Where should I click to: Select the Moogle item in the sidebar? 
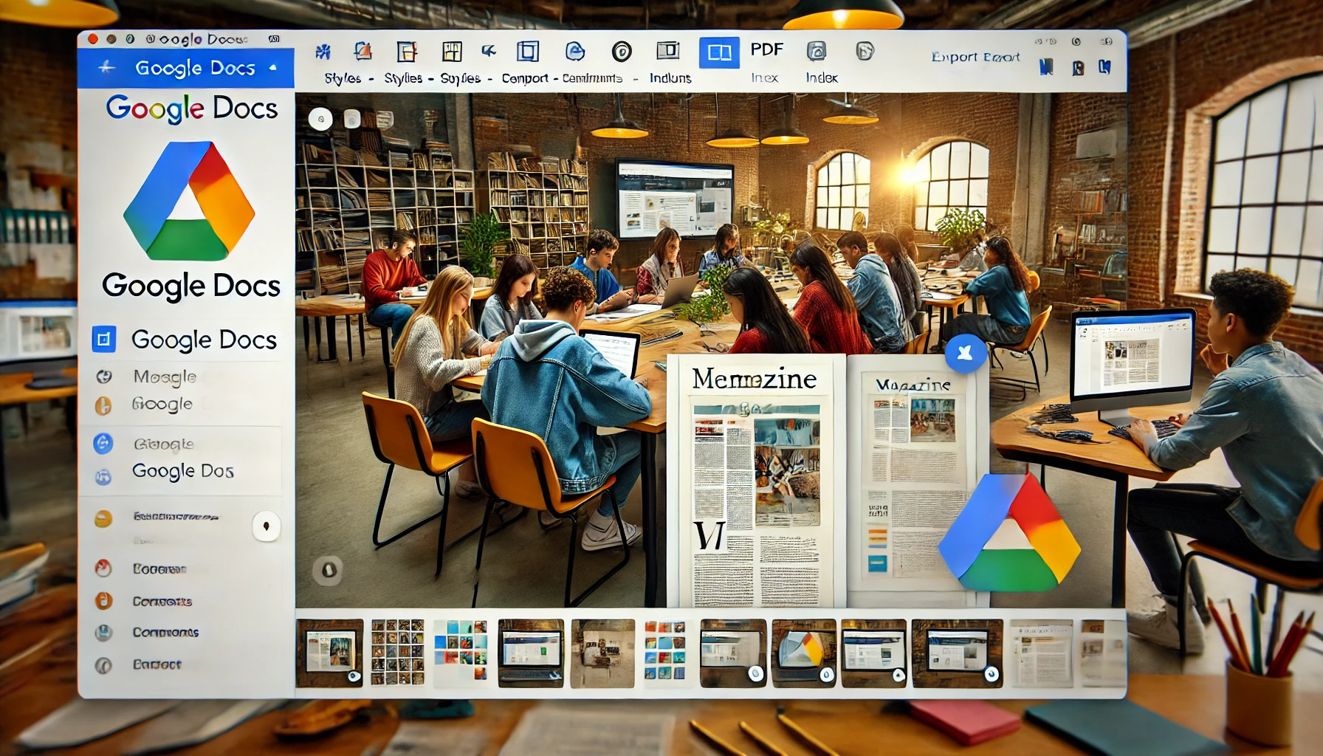[165, 377]
